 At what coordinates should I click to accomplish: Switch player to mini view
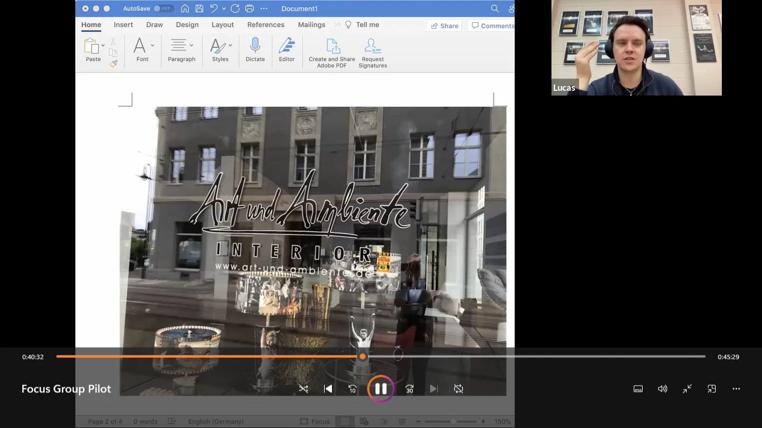click(x=712, y=389)
